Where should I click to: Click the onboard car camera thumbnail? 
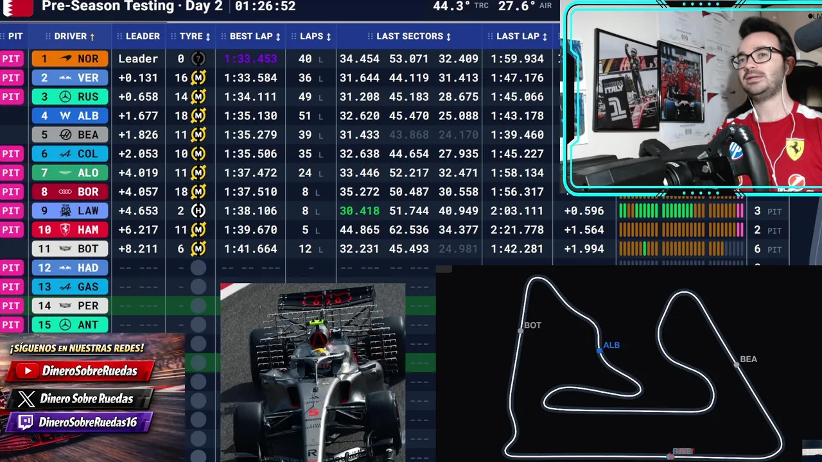coord(313,373)
